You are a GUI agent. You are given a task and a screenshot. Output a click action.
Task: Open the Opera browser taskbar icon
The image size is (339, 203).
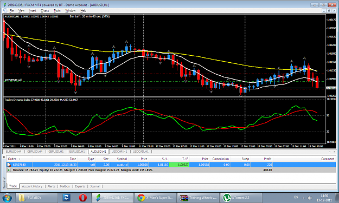83,198
